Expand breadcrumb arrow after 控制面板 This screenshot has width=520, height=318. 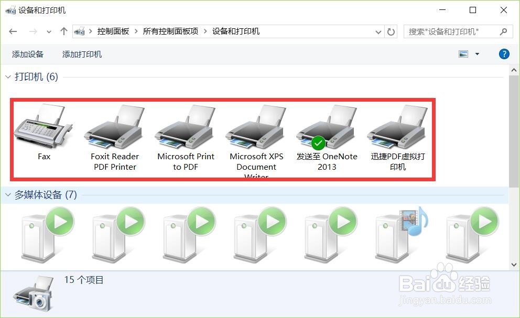tap(136, 31)
